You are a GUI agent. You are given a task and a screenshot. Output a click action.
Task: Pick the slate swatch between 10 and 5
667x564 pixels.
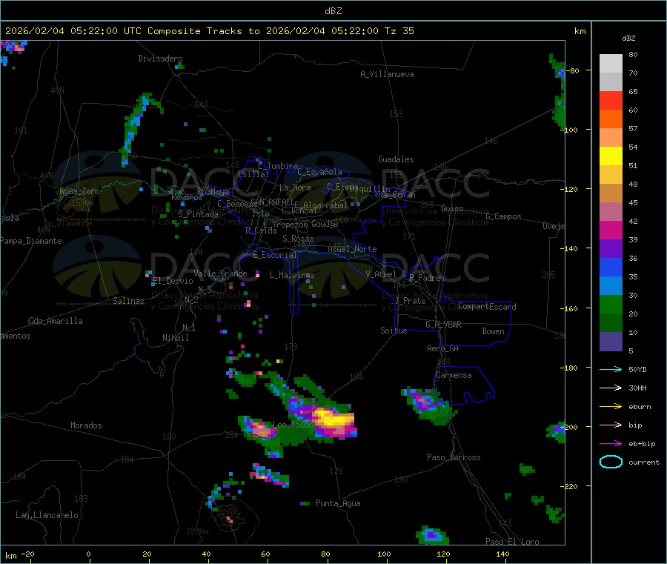611,342
